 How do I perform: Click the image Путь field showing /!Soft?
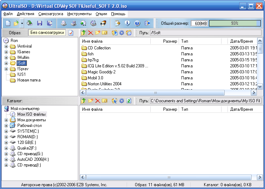point(206,33)
